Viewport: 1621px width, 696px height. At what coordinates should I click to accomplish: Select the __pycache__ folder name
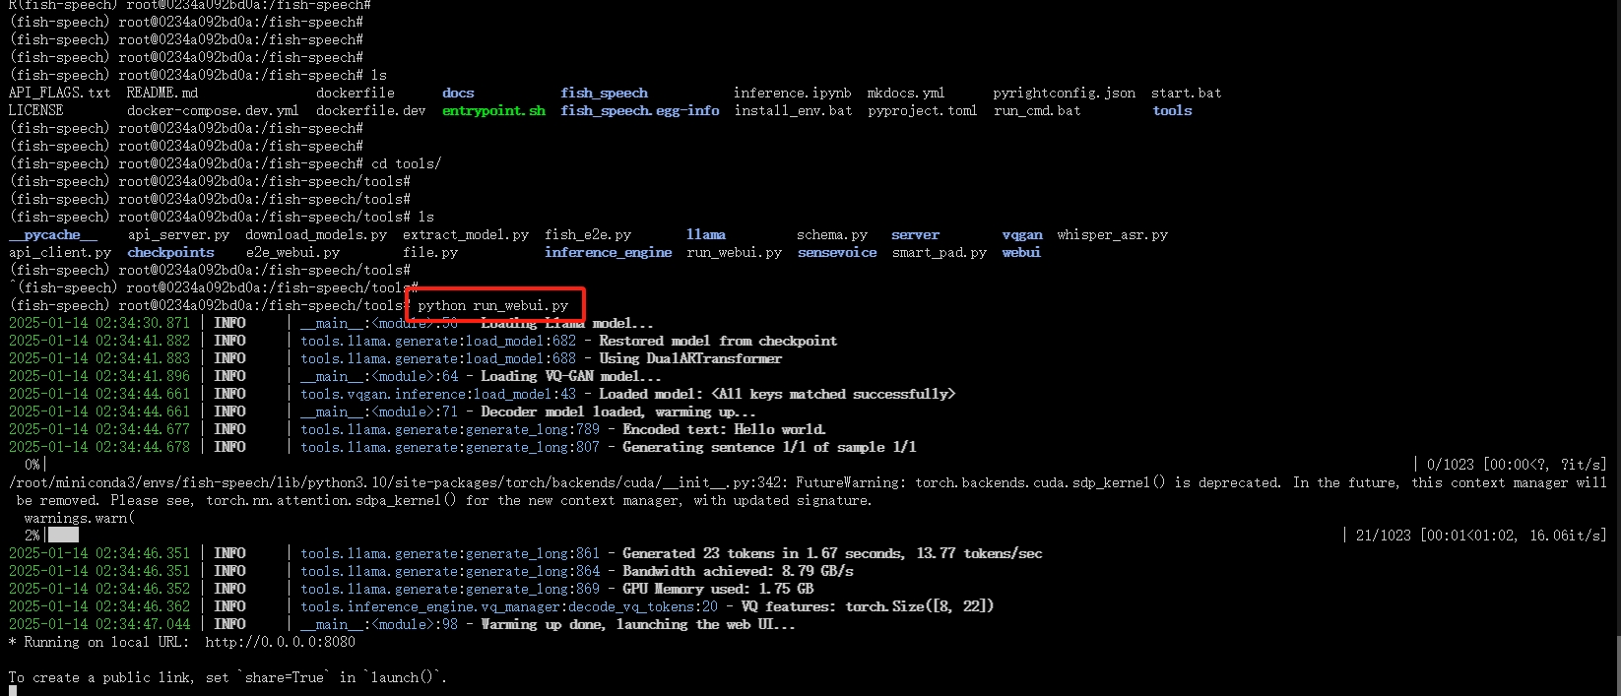[x=53, y=234]
